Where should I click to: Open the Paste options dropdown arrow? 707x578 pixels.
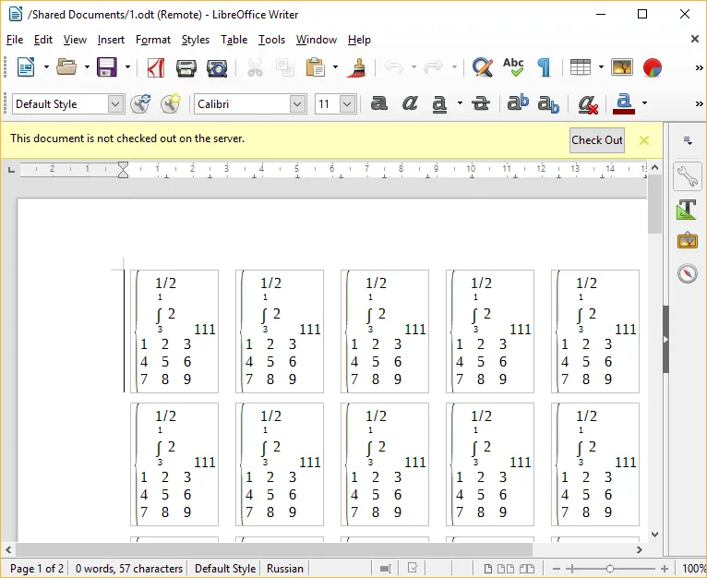point(335,67)
